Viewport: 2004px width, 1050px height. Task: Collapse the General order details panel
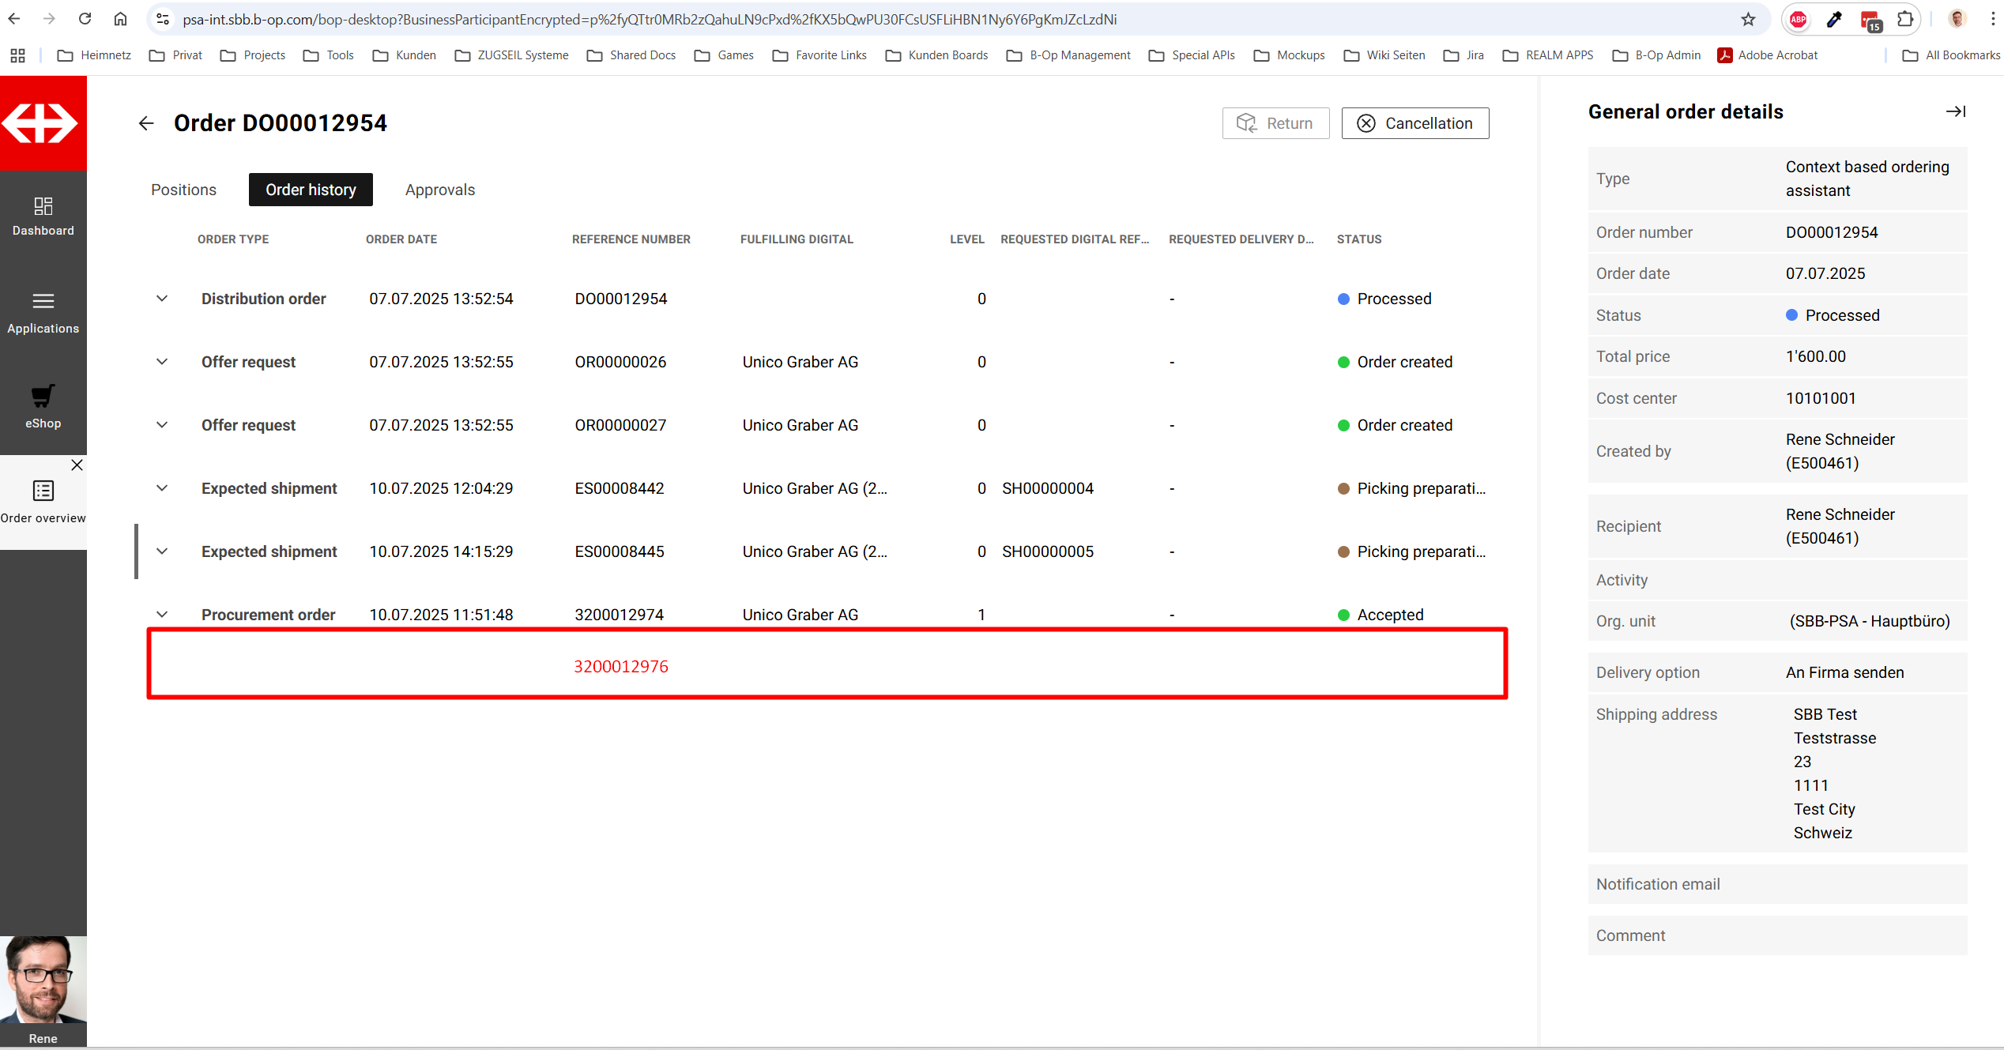(x=1955, y=111)
